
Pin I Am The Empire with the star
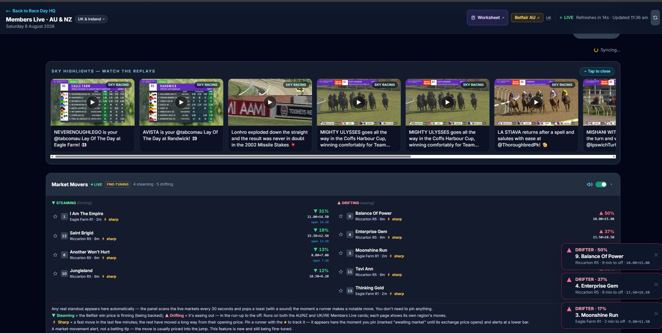(55, 216)
